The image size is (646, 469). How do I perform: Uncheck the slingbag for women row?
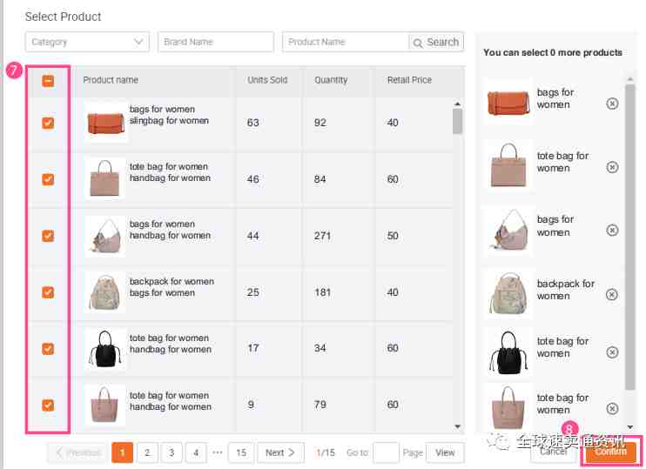(48, 123)
